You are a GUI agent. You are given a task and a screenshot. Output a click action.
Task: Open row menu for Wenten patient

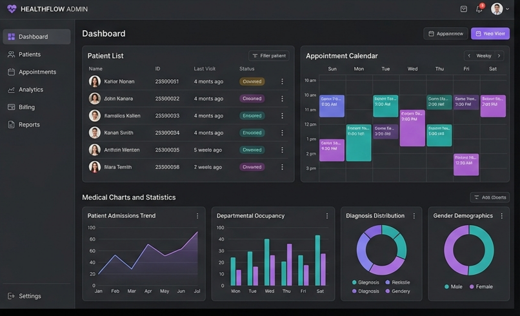pyautogui.click(x=282, y=150)
